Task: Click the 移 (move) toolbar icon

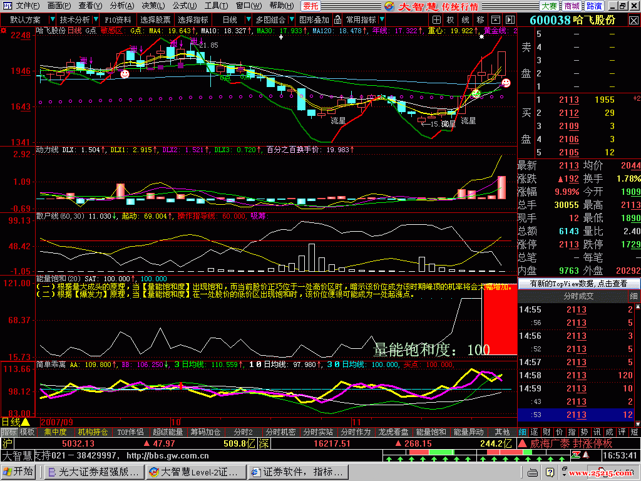Action: pos(480,20)
